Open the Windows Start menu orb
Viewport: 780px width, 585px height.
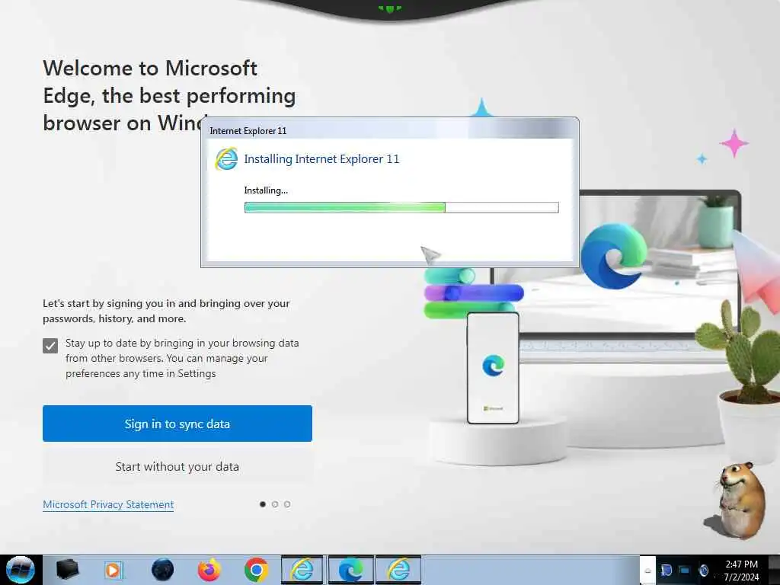pyautogui.click(x=21, y=570)
